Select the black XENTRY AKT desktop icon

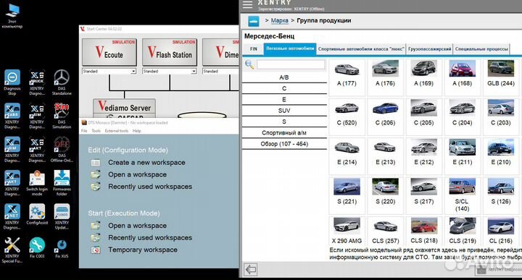37,149
